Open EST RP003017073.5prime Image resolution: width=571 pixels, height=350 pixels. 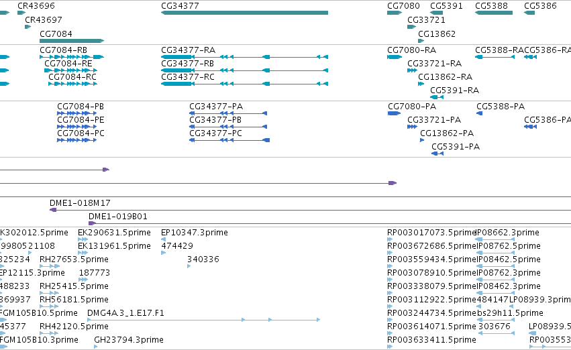tap(431, 232)
